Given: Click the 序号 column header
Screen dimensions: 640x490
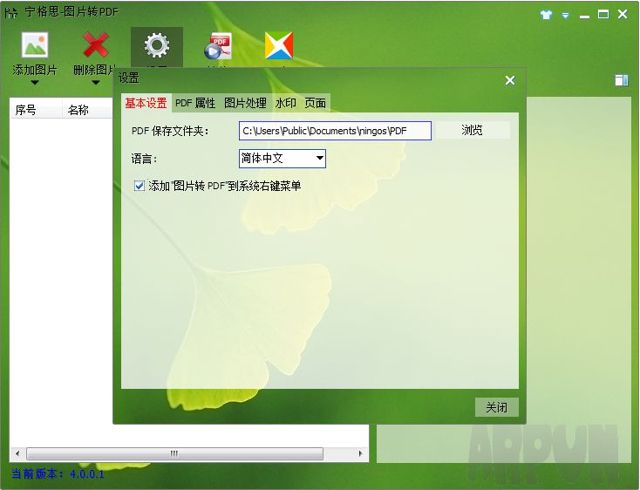Looking at the screenshot, I should 36,110.
